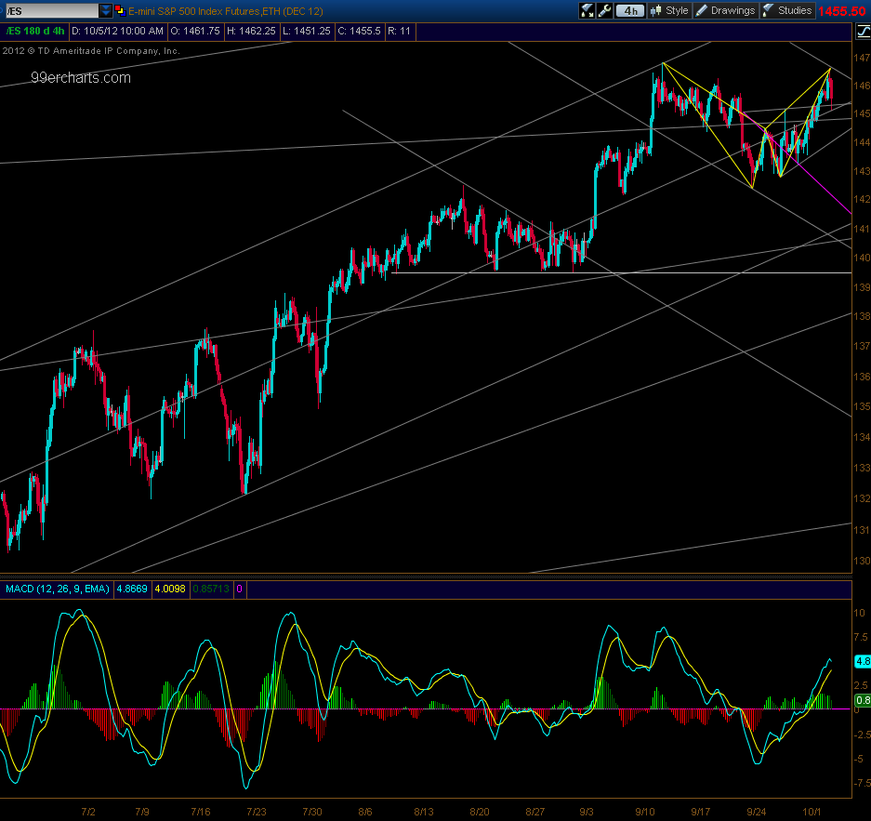871x821 pixels.
Task: Click the MACD (12, 26, 9, EMA) study label
Action: 58,589
